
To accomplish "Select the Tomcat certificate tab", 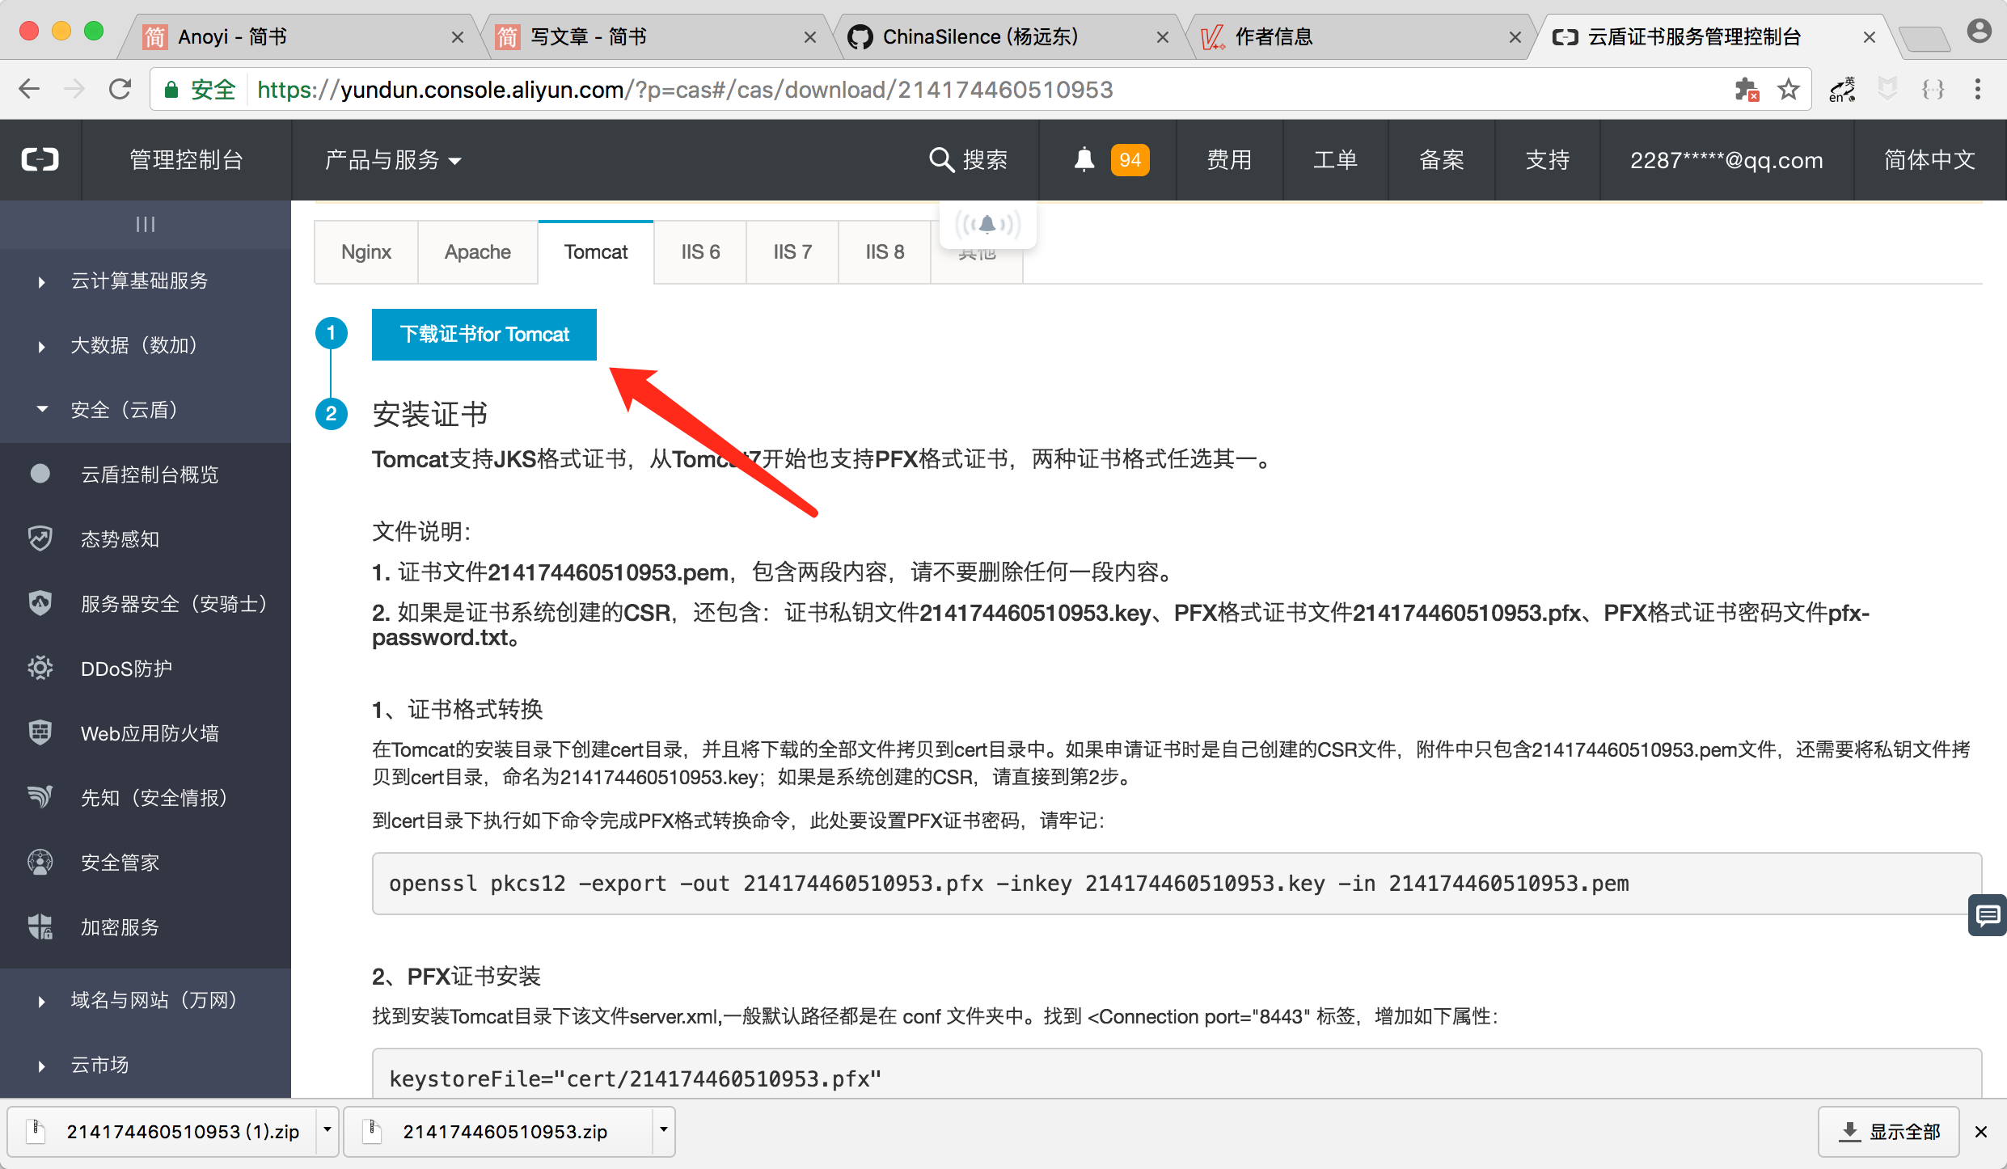I will click(596, 252).
